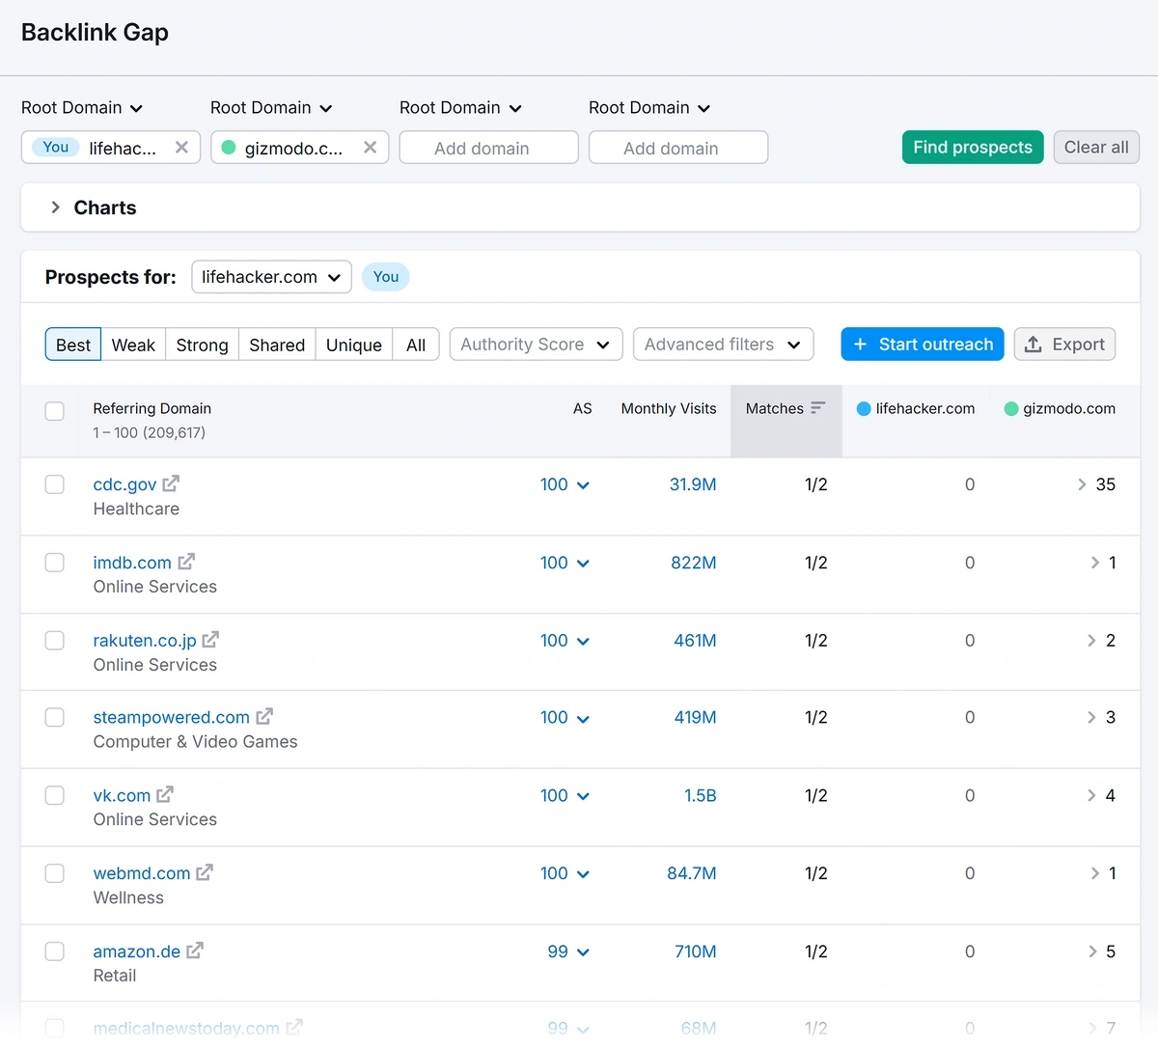This screenshot has width=1158, height=1048.
Task: Remove lifehacker domain with X icon
Action: pos(181,148)
